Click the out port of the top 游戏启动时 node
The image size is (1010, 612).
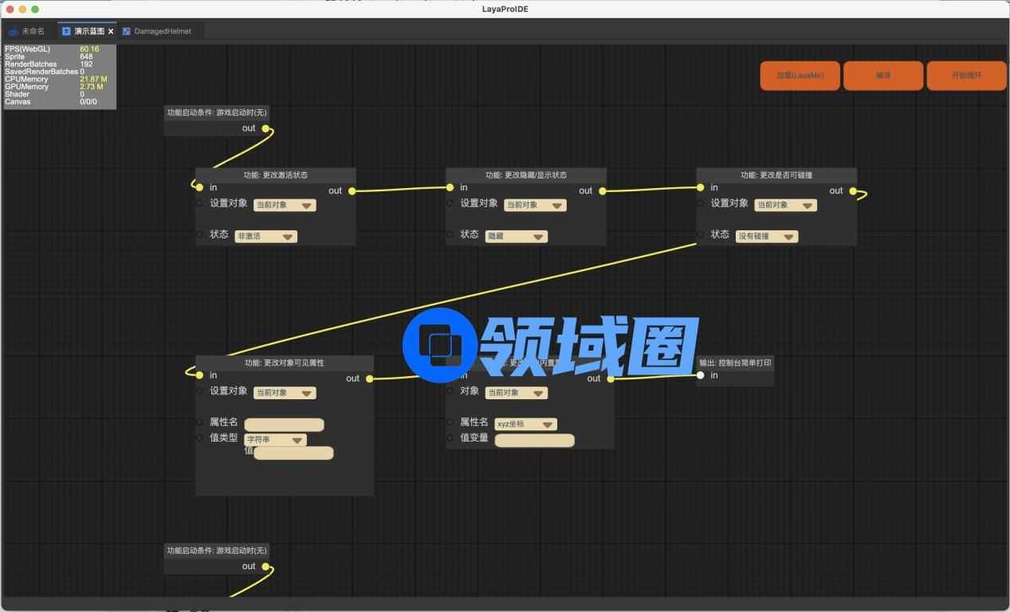click(266, 128)
